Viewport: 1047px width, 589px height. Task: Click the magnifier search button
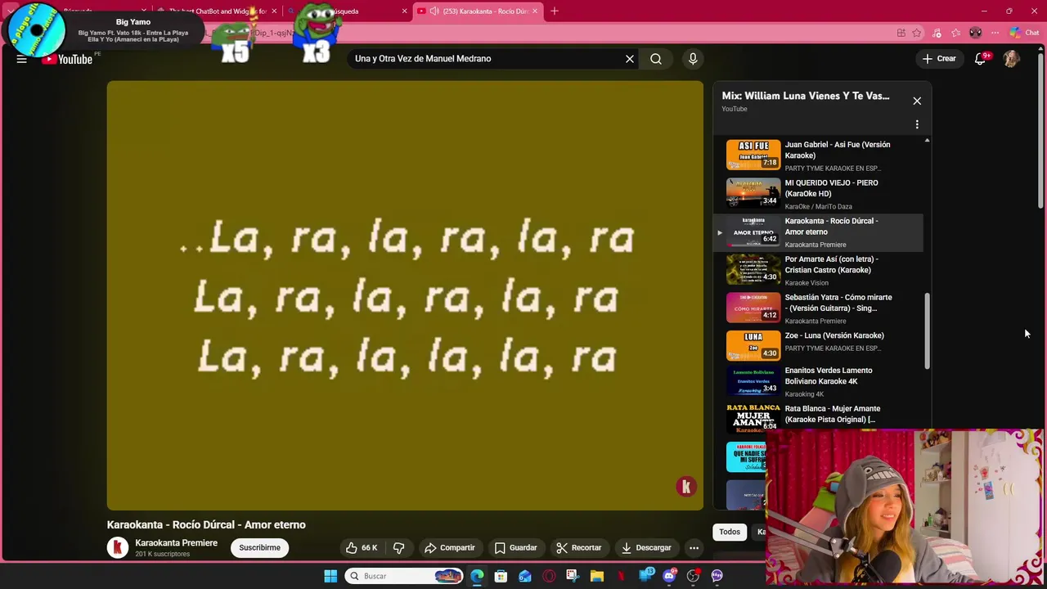tap(656, 59)
